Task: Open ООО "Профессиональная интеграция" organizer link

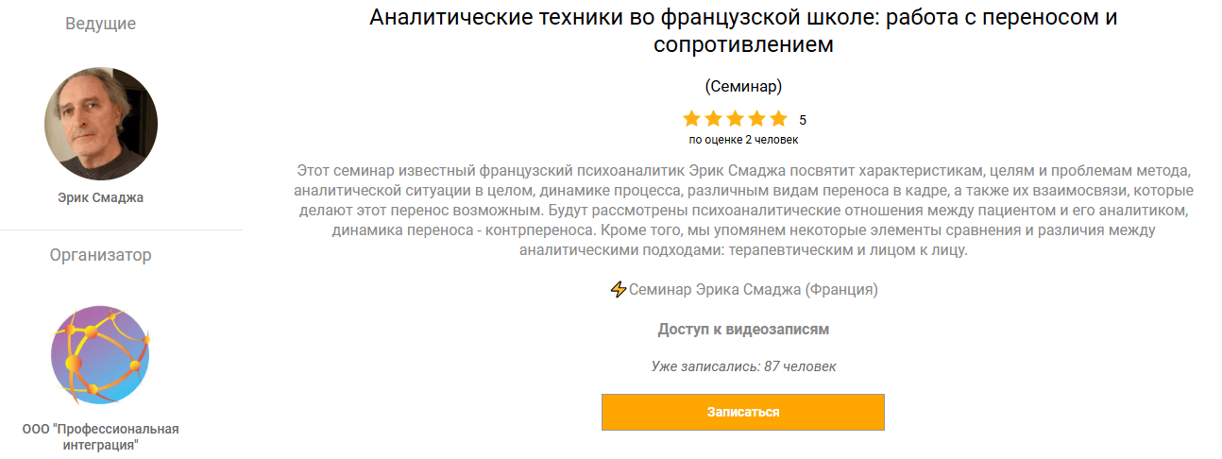Action: (x=100, y=436)
